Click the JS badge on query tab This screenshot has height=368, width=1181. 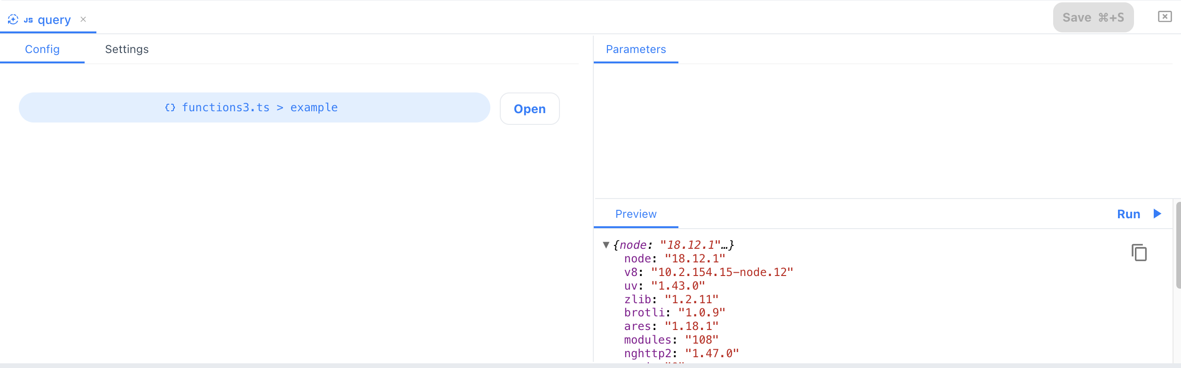pyautogui.click(x=28, y=20)
